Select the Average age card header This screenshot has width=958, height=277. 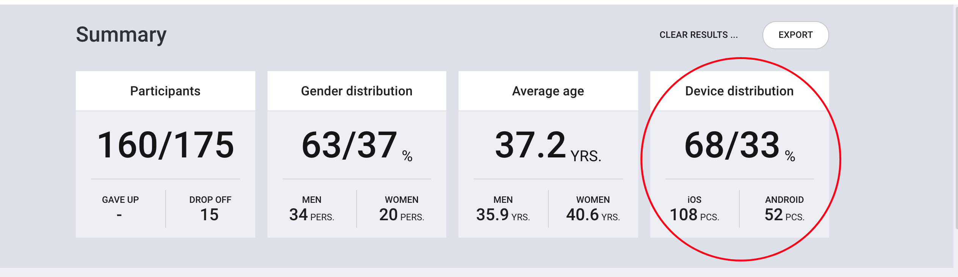pos(548,91)
